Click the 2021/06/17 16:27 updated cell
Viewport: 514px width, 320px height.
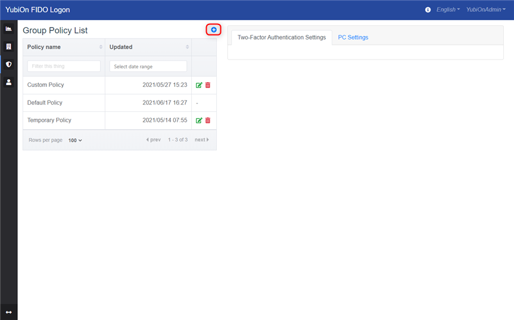(164, 103)
